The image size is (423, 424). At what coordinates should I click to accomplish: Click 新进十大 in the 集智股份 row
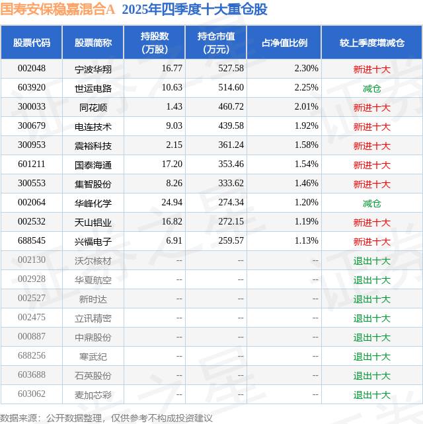371,184
